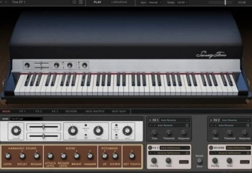Click the Density button in FX 3

[184, 161]
